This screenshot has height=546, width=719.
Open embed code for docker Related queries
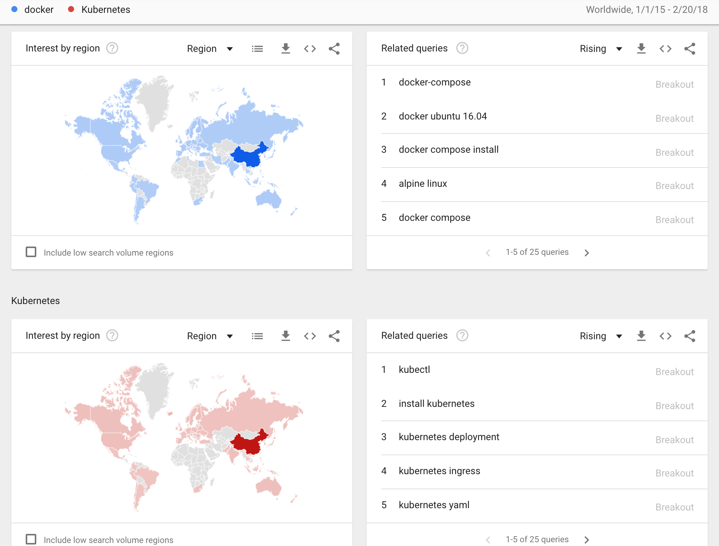coord(665,48)
